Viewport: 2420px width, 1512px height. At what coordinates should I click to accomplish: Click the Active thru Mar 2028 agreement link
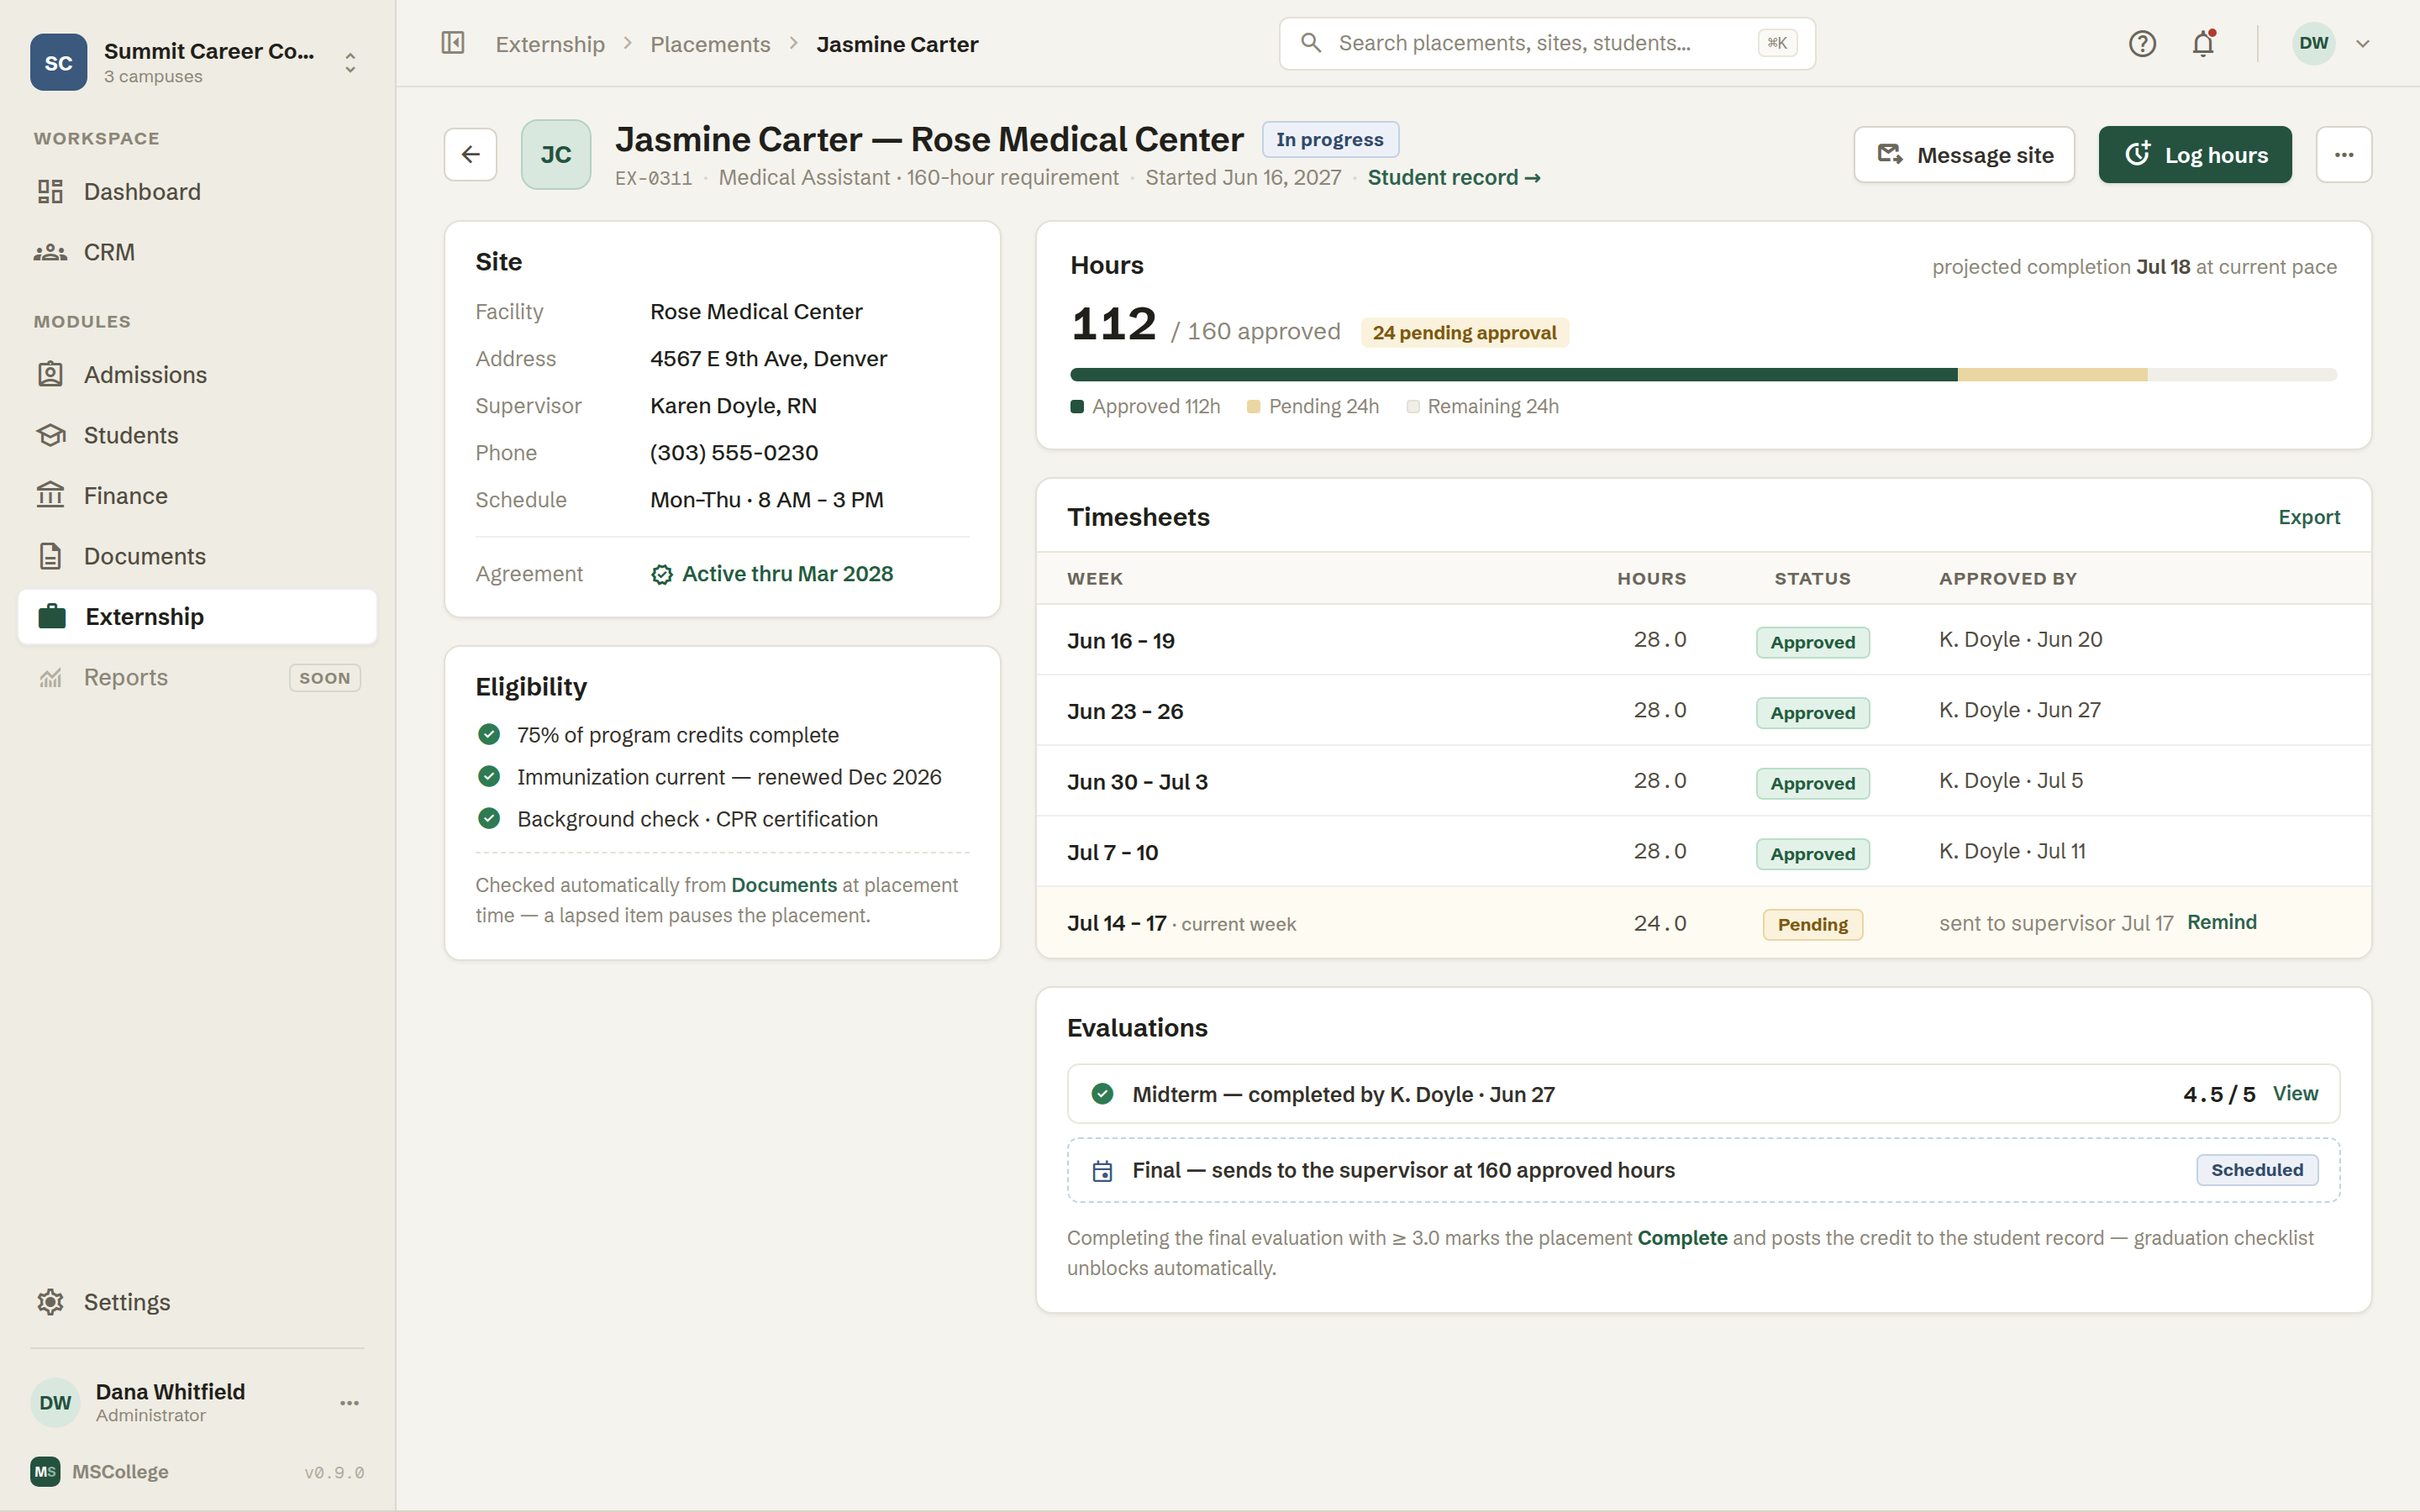coord(787,573)
